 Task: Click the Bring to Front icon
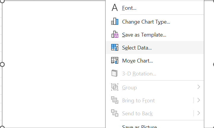click(114, 100)
